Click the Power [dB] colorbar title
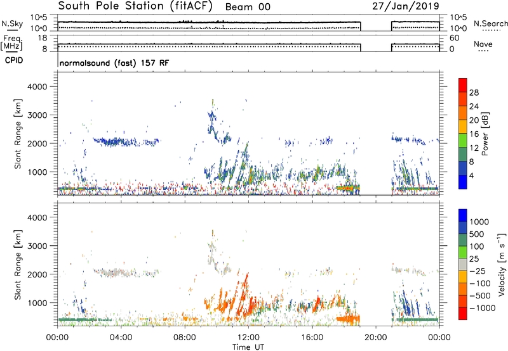 point(485,134)
